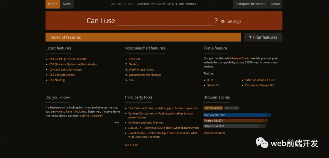Open LCH and Lab color values
Viewport: 329px width, 158px height.
pyautogui.click(x=65, y=70)
